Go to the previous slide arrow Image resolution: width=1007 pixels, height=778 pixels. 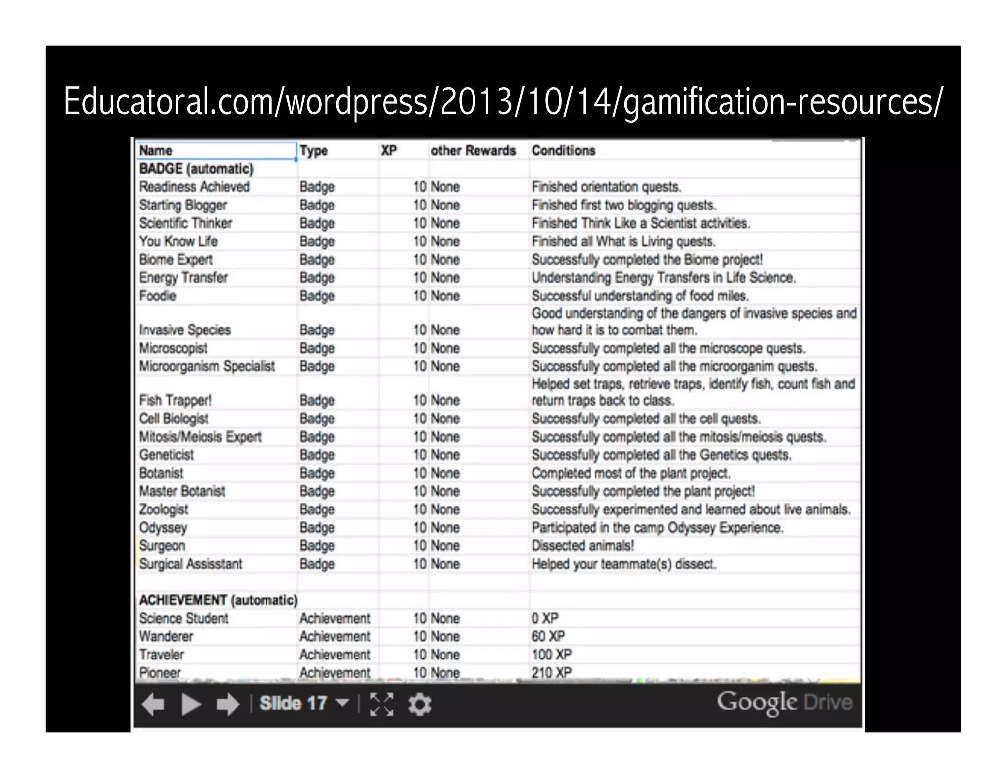[153, 704]
